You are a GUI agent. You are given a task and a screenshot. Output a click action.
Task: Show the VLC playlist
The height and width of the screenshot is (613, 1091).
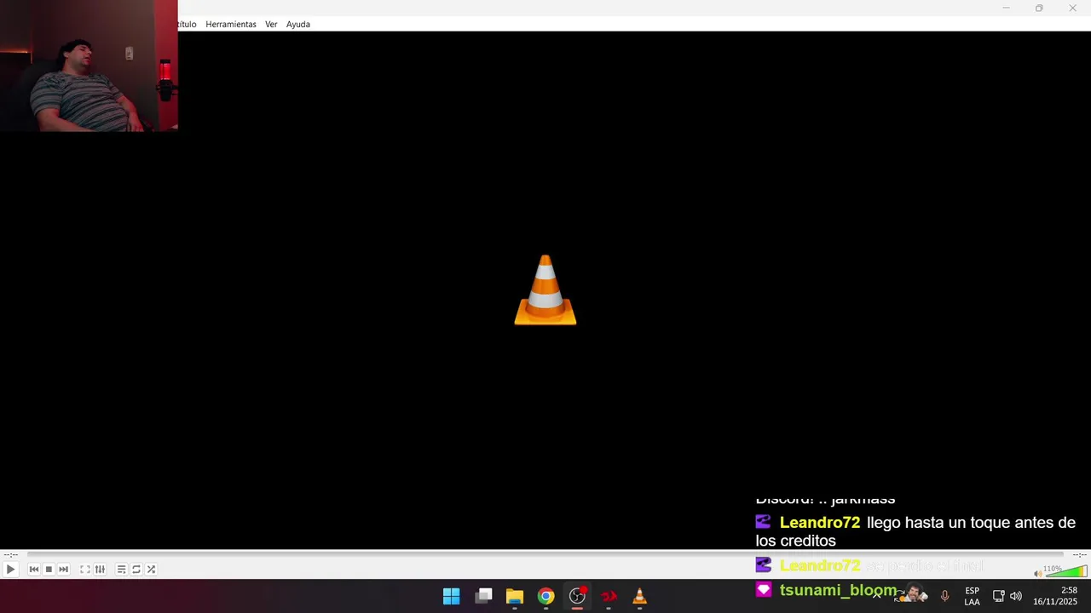[121, 570]
